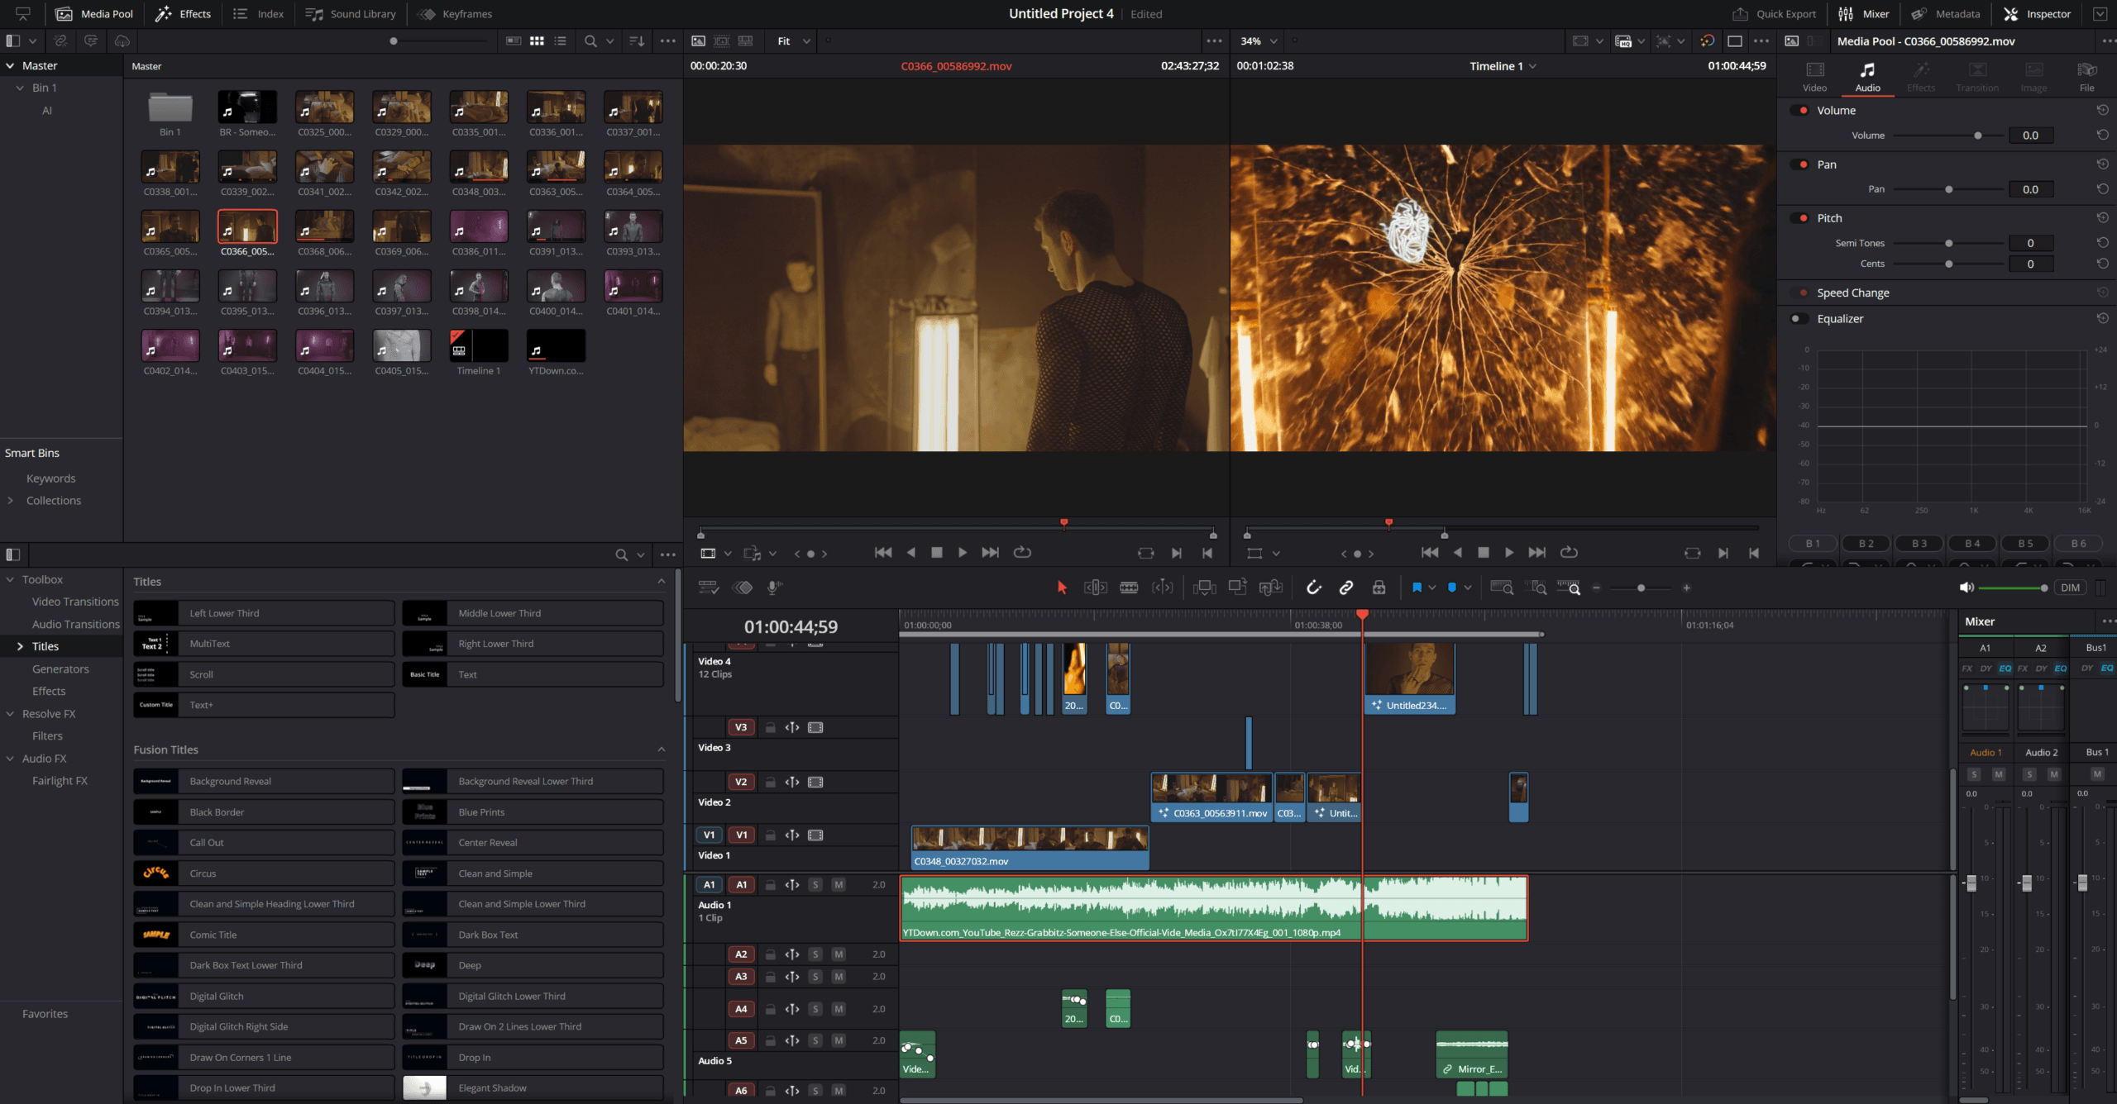This screenshot has height=1104, width=2117.
Task: Open the Sound Library panel
Action: point(351,13)
